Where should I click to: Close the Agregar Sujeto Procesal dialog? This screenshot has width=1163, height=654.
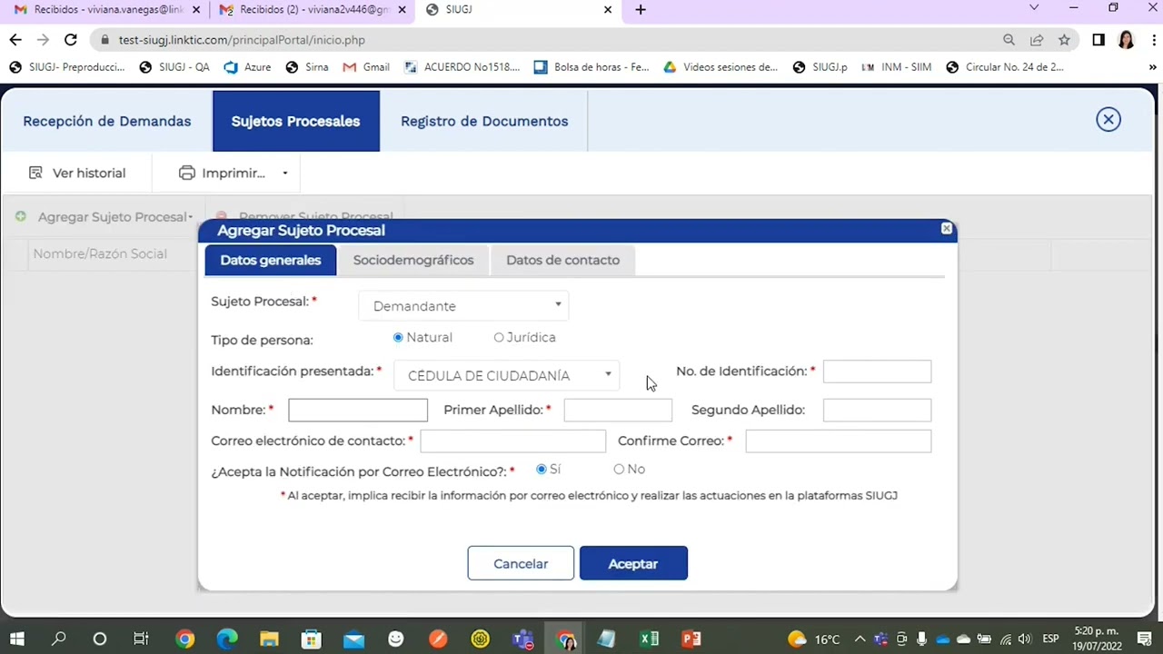pos(947,229)
